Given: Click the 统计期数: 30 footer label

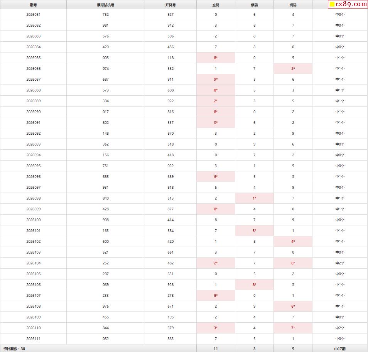Looking at the screenshot, I should coord(14,349).
